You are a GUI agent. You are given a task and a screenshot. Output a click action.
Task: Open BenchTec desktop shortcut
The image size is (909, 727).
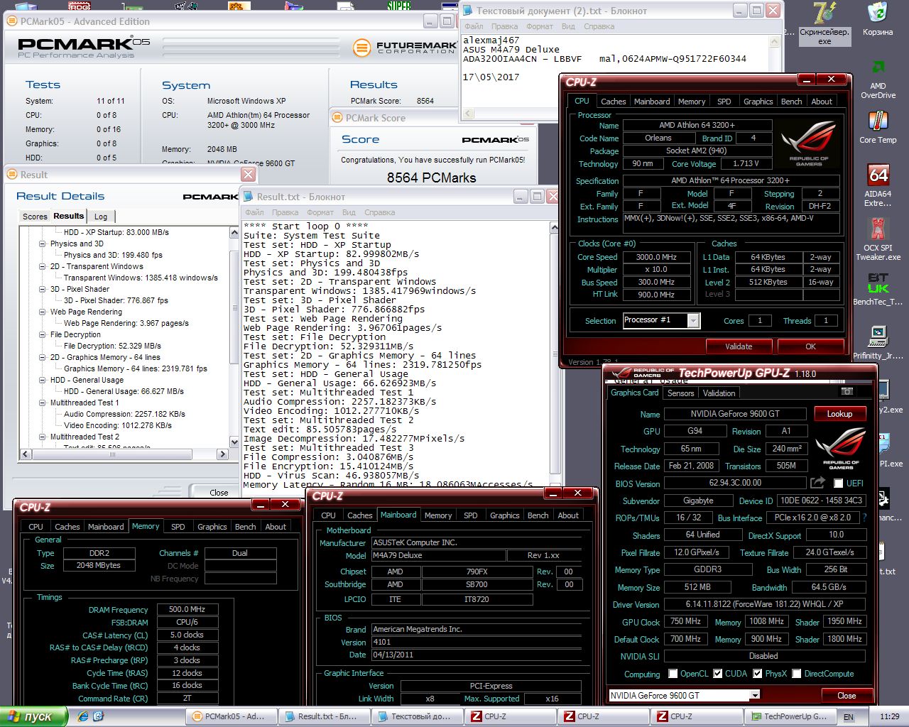tap(878, 283)
